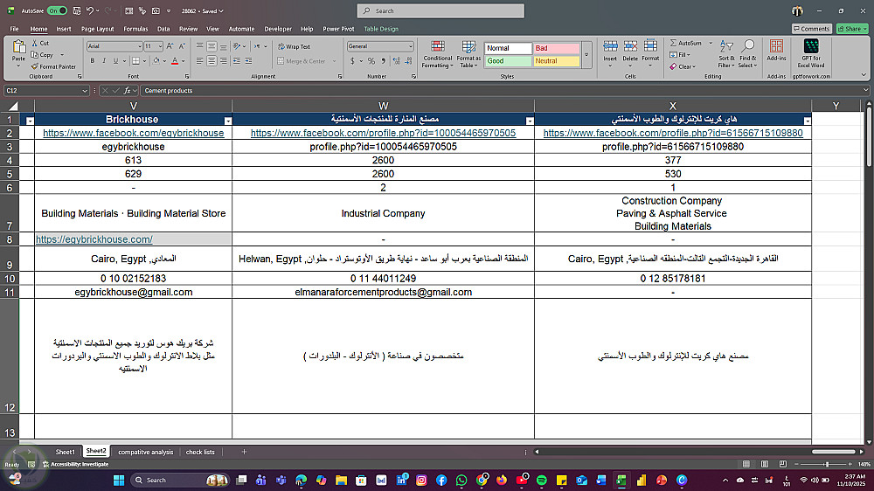
Task: Open Add-ins button
Action: (776, 50)
